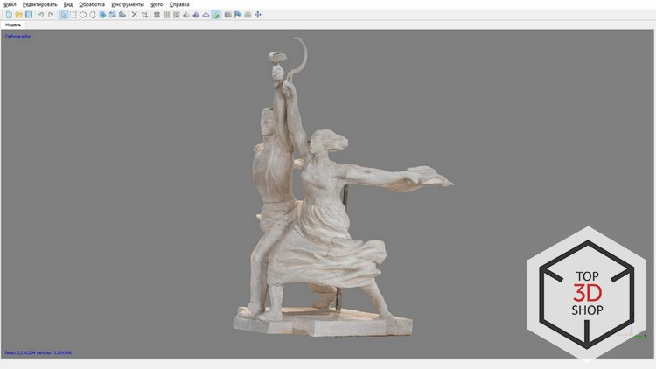
Task: Show dense cloud classes view
Action: [x=177, y=15]
